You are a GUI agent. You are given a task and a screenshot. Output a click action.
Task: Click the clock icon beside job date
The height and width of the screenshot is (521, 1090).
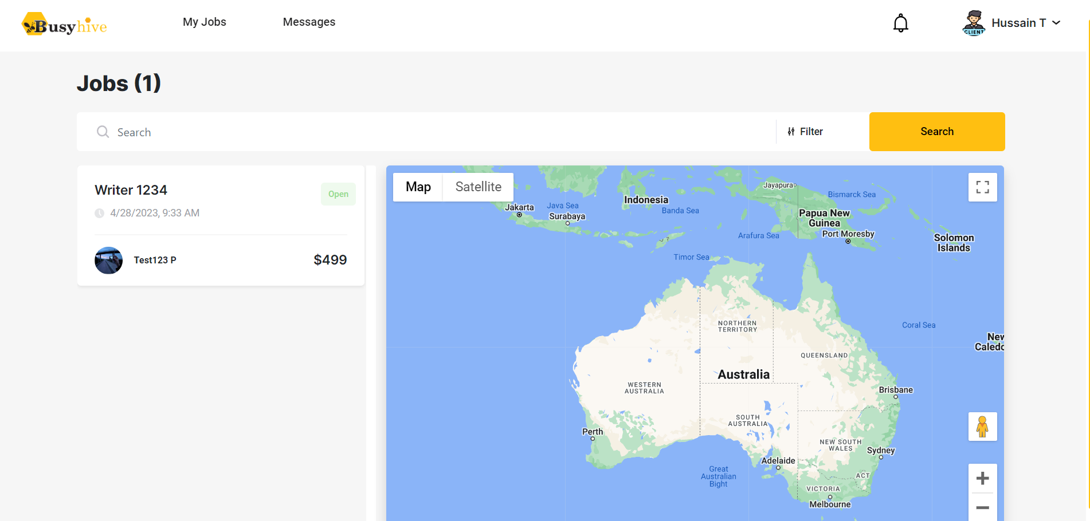point(99,213)
